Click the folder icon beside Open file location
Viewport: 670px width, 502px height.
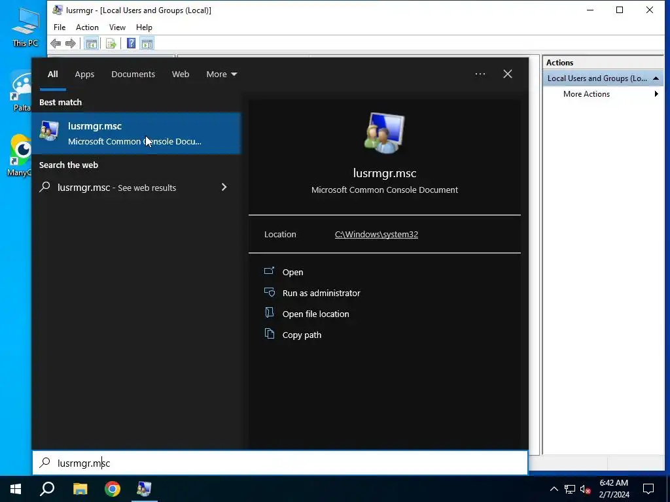click(269, 313)
